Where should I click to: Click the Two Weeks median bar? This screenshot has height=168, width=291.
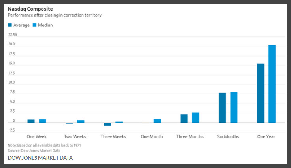81,121
